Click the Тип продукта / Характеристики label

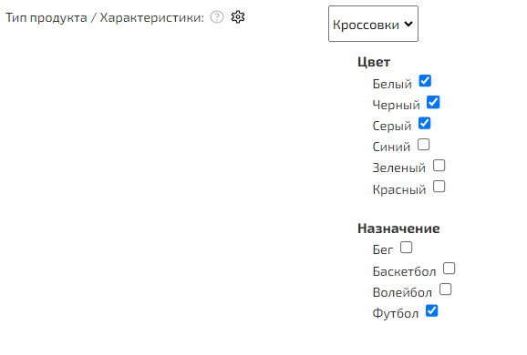[x=105, y=17]
